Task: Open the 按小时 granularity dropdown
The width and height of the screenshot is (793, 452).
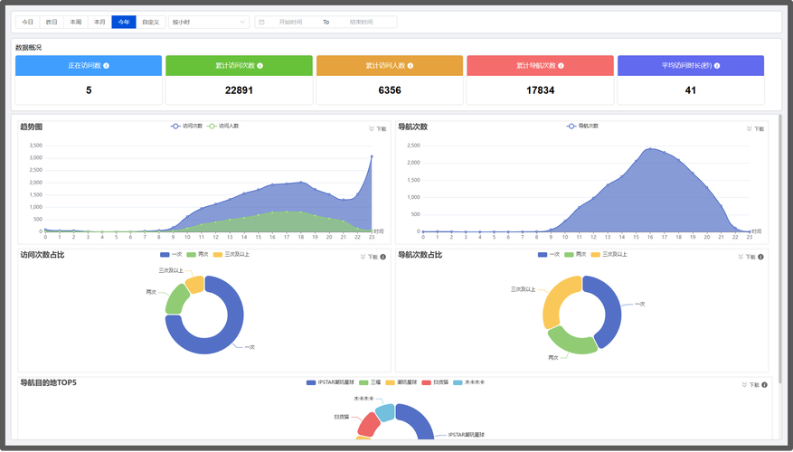Action: click(x=209, y=22)
